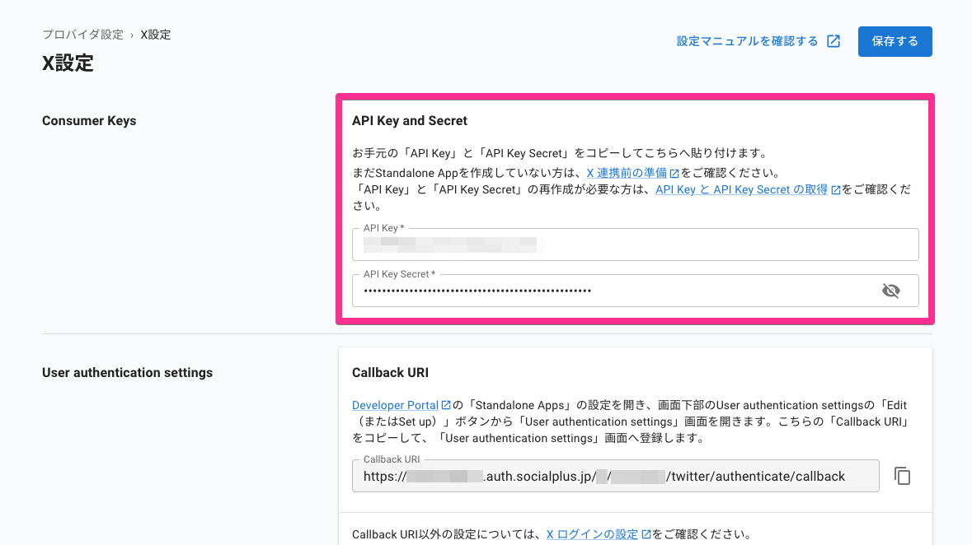Open the Developer Portal link

395,405
